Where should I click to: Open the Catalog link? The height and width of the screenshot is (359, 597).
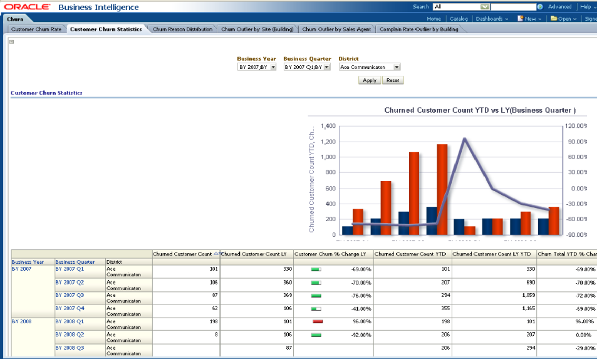(459, 19)
